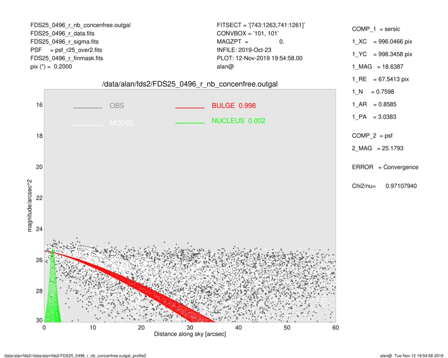Click the red BULGE legend line
The width and height of the screenshot is (448, 358).
click(190, 108)
